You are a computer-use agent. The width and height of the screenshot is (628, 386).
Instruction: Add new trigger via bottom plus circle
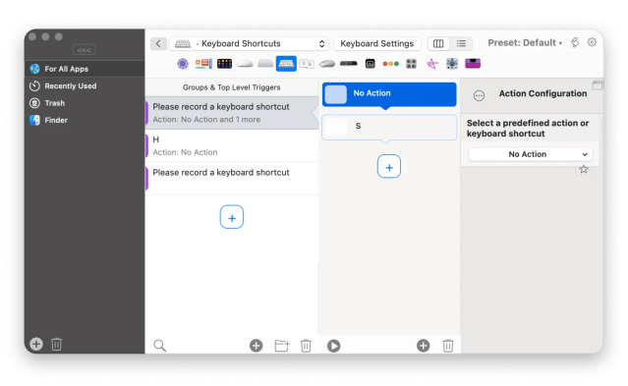coord(256,346)
